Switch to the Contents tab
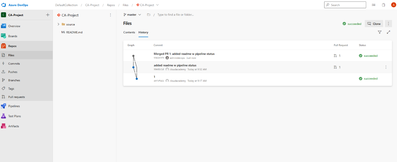 129,32
